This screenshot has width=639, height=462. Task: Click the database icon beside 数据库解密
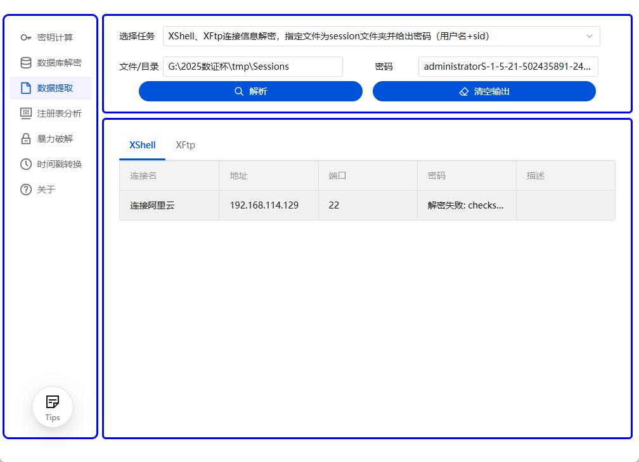(25, 63)
